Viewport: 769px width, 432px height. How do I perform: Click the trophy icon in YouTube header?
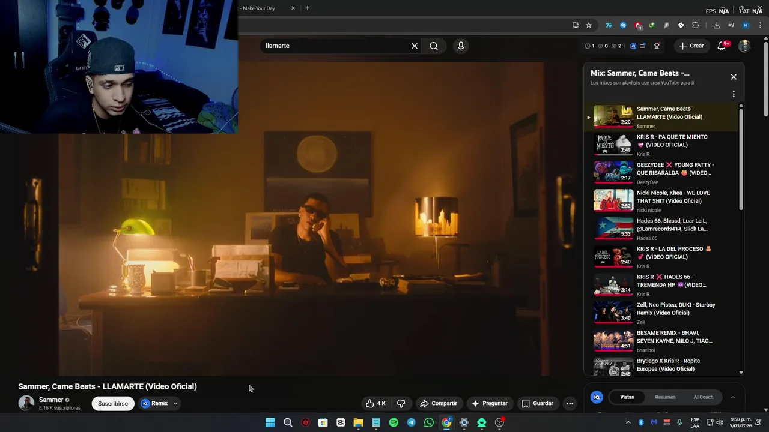(657, 46)
